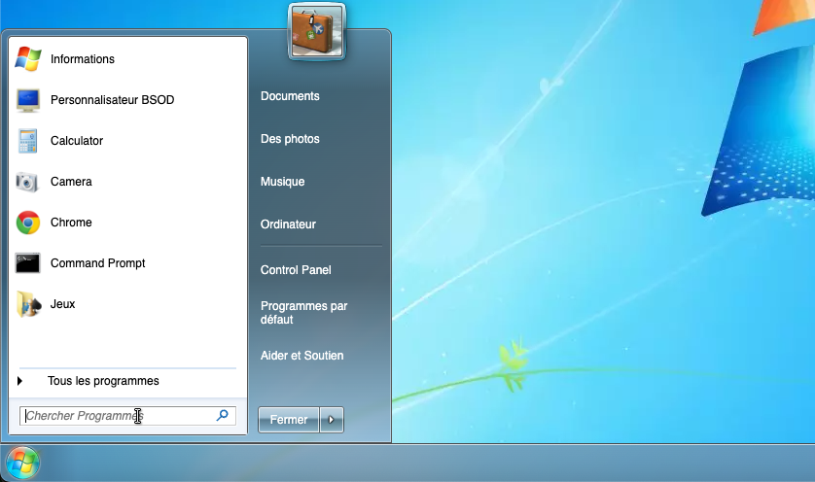Launch Personnalisateur BSOD from the list
This screenshot has width=815, height=482.
[112, 100]
